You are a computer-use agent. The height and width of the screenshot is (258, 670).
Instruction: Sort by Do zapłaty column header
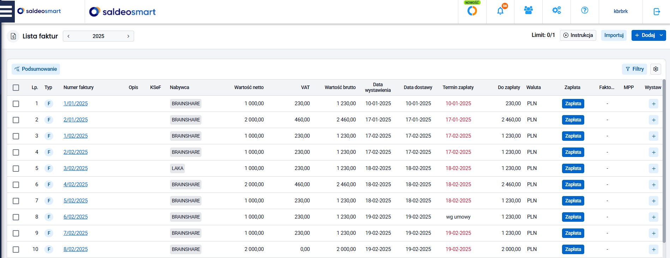tap(509, 87)
